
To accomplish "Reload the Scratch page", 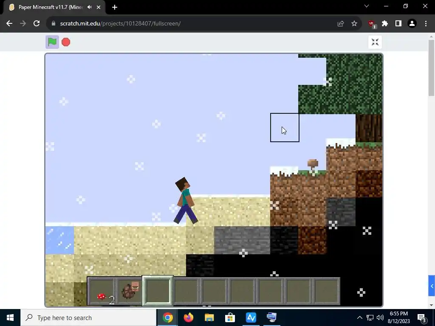I will pyautogui.click(x=37, y=24).
